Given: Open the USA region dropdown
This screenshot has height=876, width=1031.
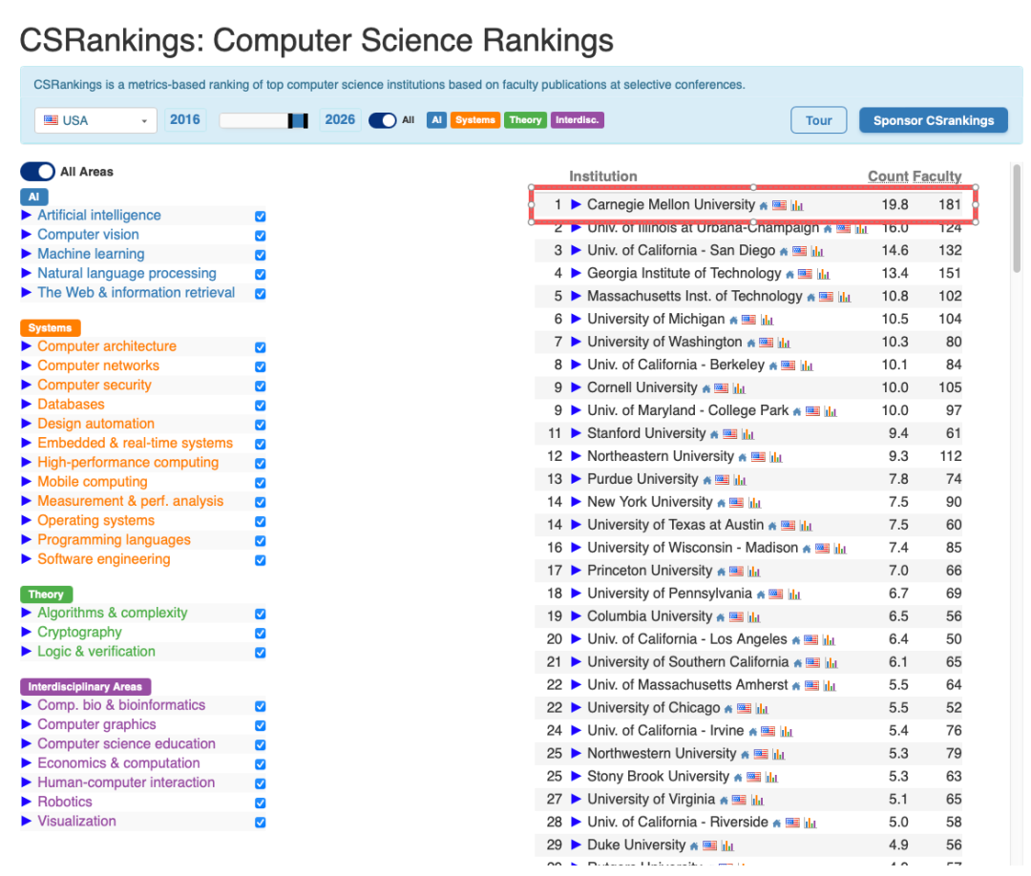Looking at the screenshot, I should tap(95, 120).
